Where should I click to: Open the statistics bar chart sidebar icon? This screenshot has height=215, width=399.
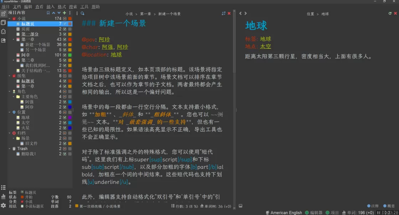3,196
